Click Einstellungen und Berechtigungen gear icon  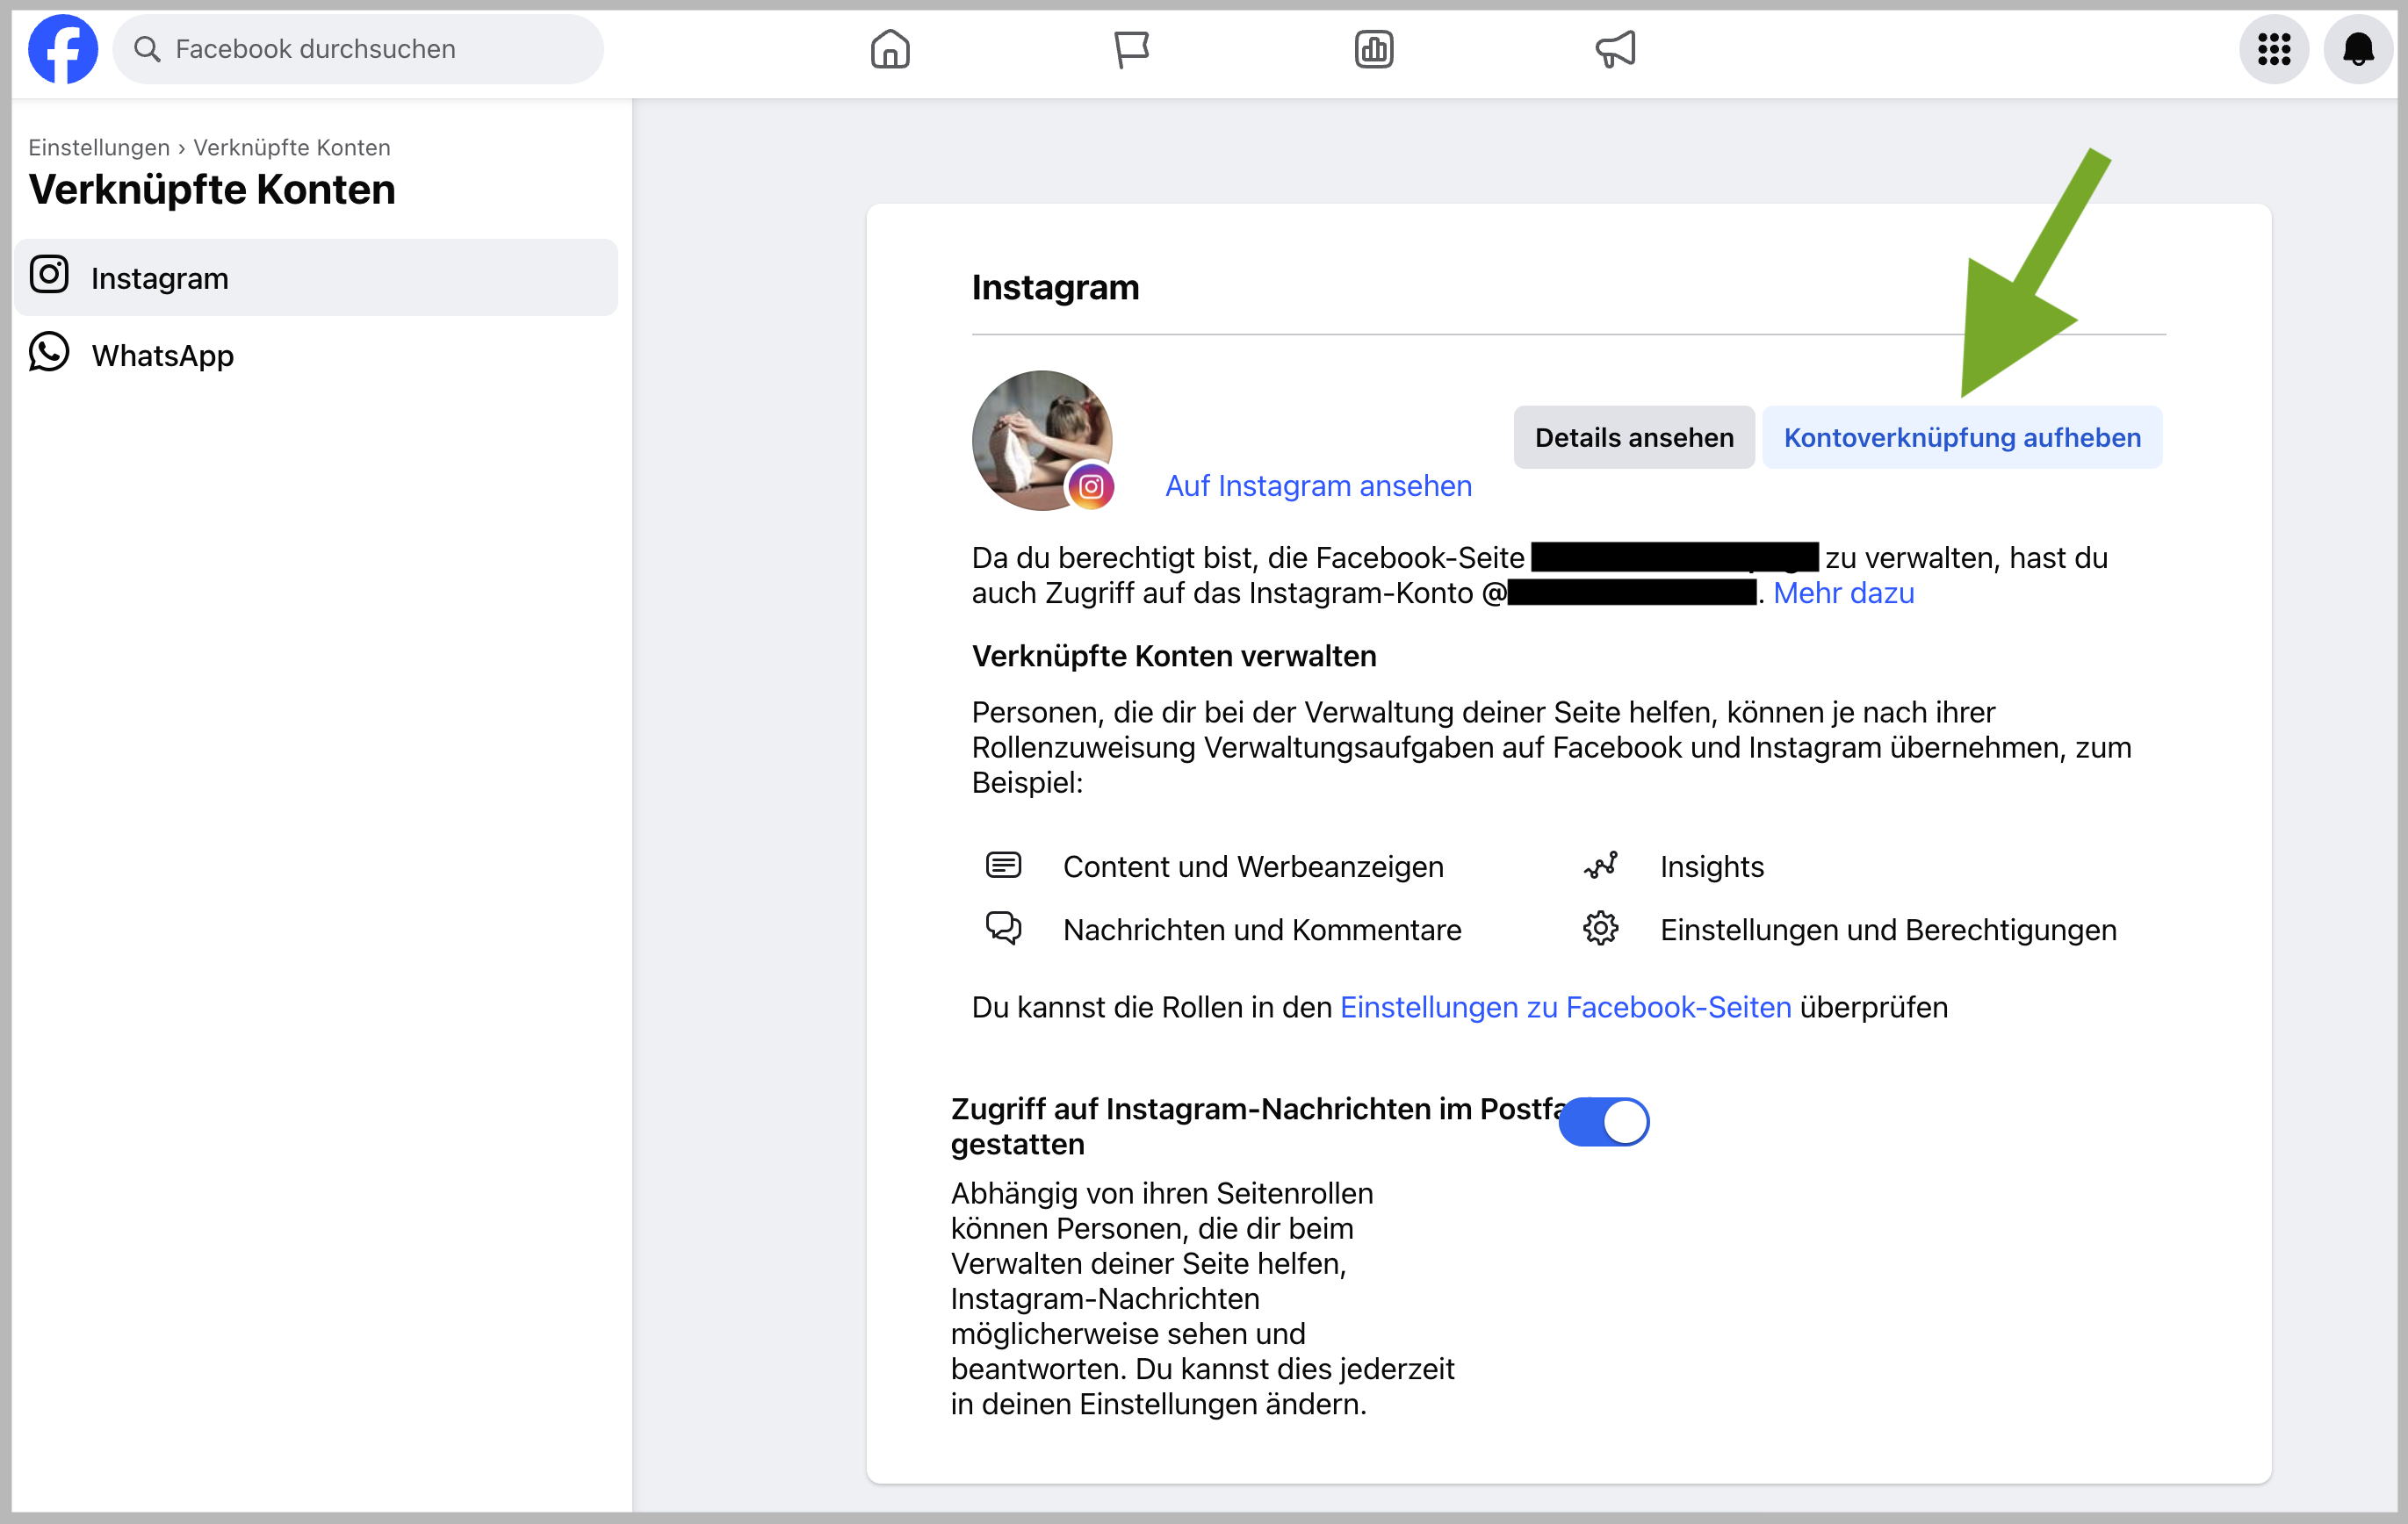(x=1601, y=929)
